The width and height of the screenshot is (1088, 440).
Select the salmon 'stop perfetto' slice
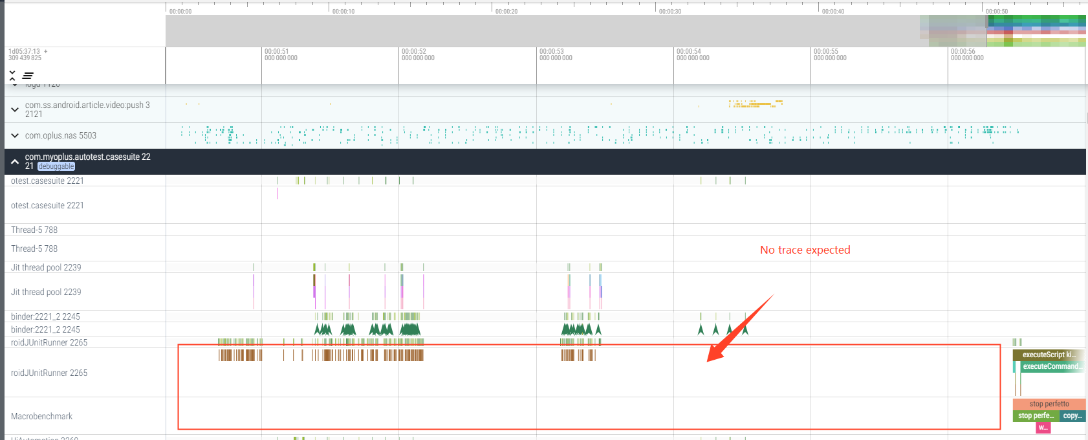(1049, 404)
